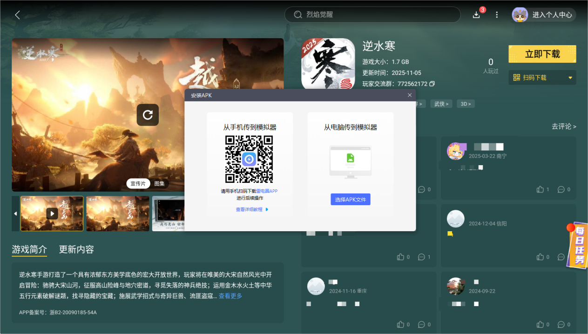Click the user avatar icon

pyautogui.click(x=520, y=15)
